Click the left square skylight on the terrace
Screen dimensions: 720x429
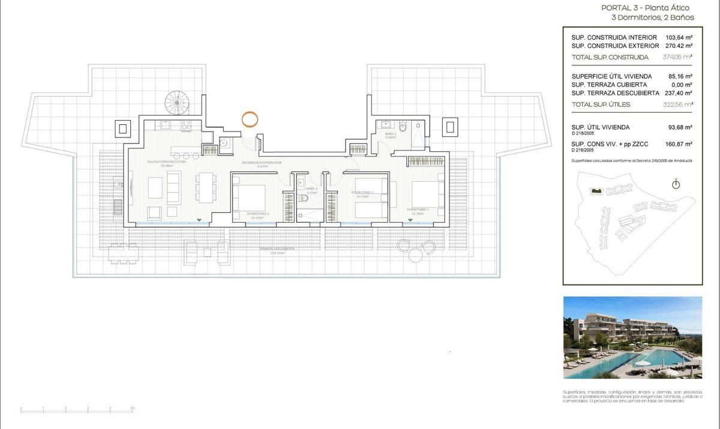[124, 128]
